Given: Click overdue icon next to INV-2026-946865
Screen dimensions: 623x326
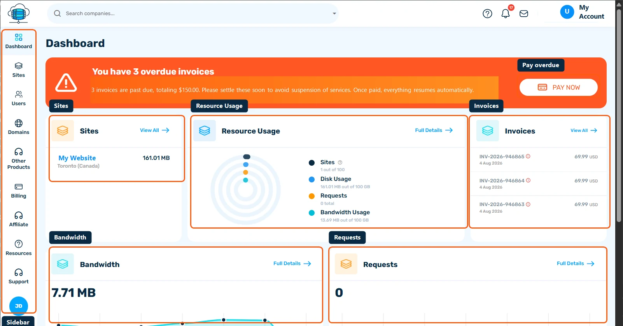Looking at the screenshot, I should [x=528, y=156].
